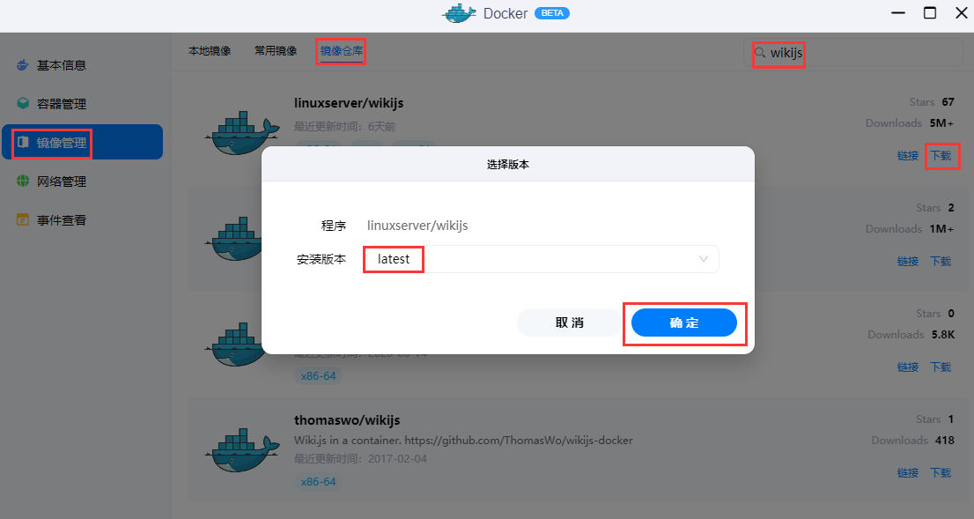Click the 网络管理 globe icon
The image size is (974, 519).
[x=23, y=181]
